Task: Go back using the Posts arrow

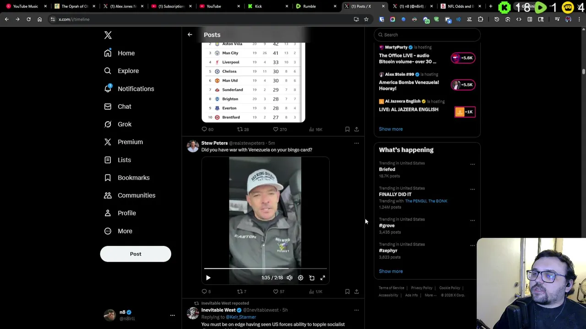Action: (190, 35)
